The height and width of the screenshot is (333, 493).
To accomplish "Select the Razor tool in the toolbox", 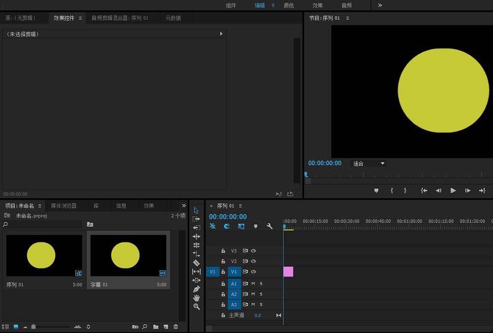I will coord(196,263).
